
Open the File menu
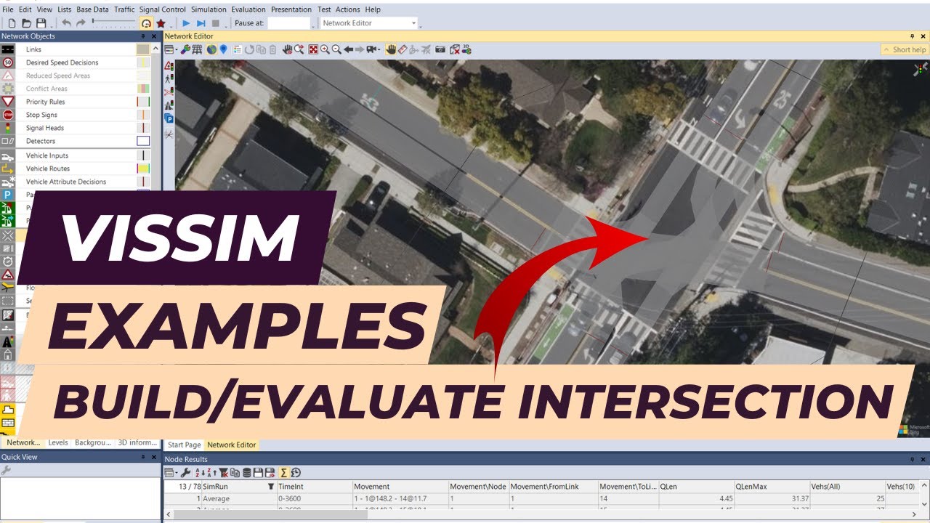8,9
